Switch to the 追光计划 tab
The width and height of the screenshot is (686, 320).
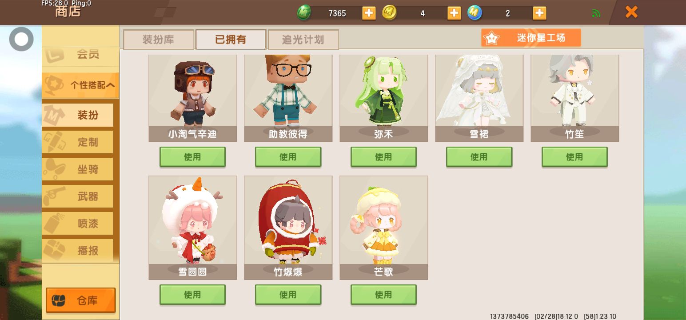click(303, 40)
